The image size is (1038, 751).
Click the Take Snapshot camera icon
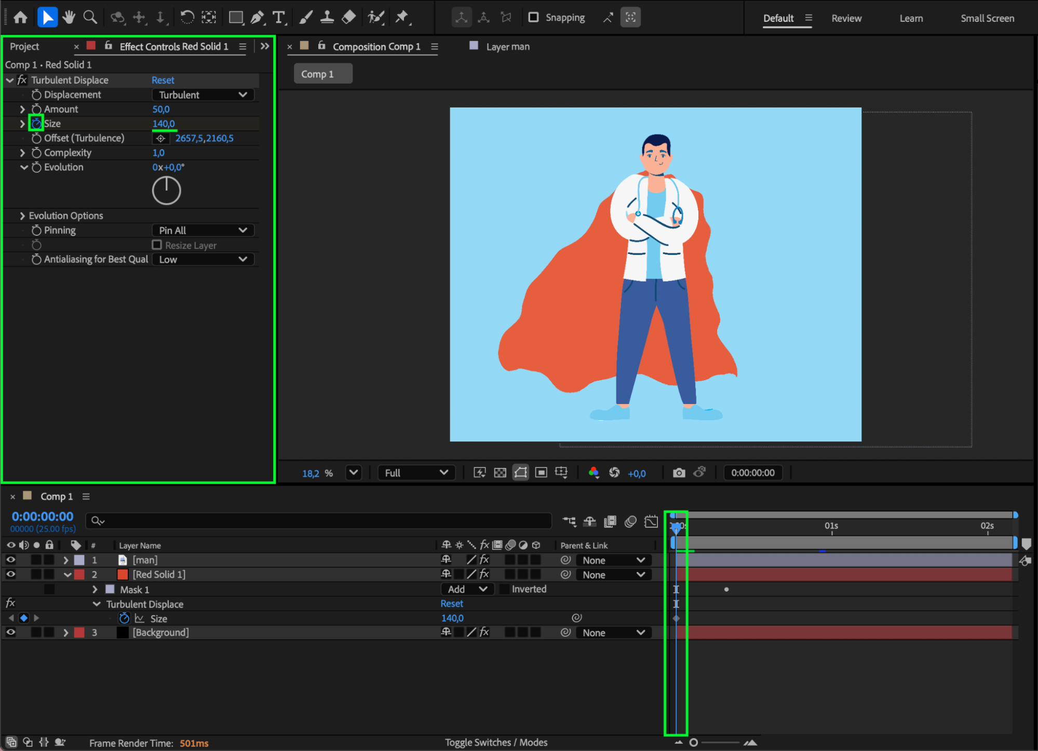(x=679, y=473)
